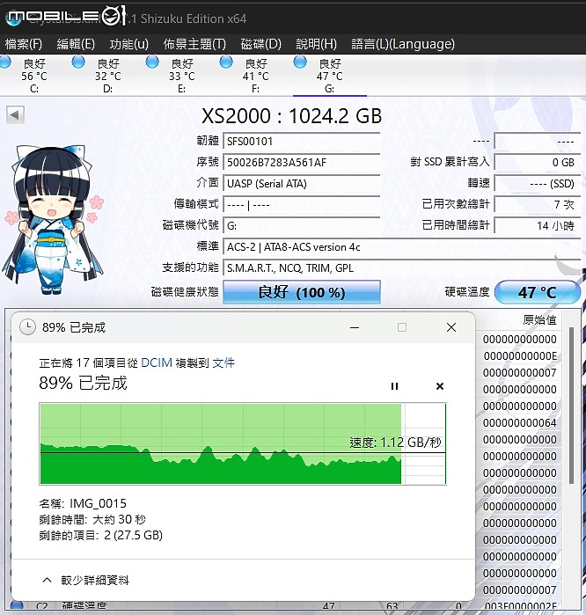Open the 佈景主題(T) menu
Screen dimensions: 586x615
(194, 44)
